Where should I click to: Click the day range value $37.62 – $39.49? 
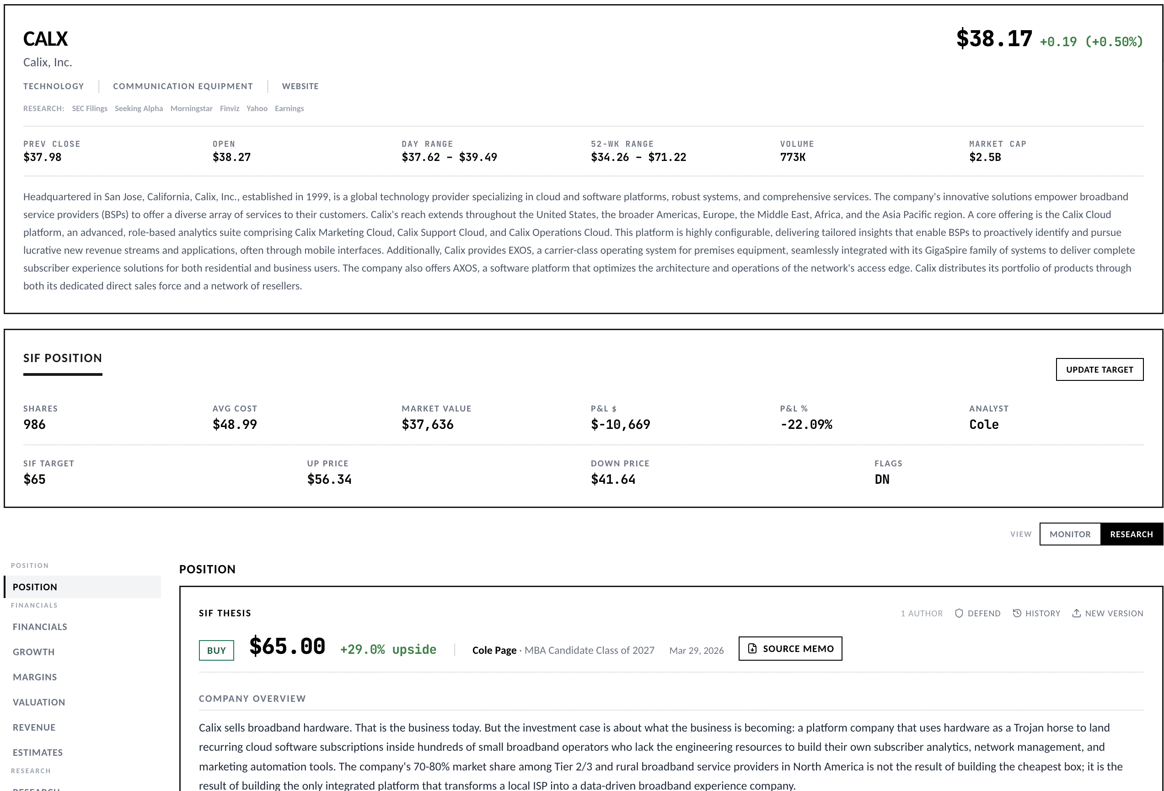449,157
